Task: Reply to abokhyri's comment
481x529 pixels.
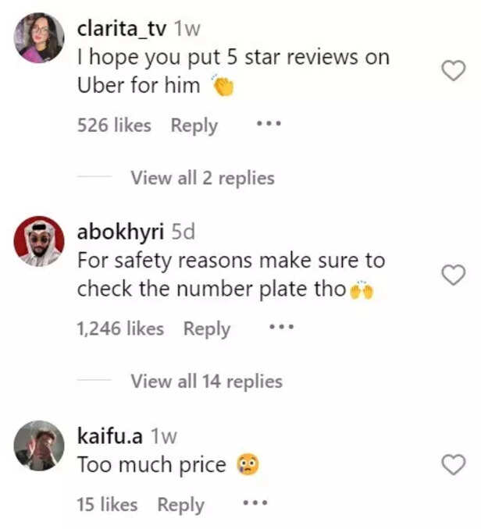Action: click(x=207, y=329)
